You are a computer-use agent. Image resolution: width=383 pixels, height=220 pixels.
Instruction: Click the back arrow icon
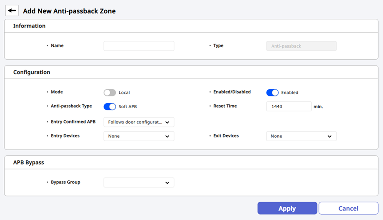click(x=12, y=10)
